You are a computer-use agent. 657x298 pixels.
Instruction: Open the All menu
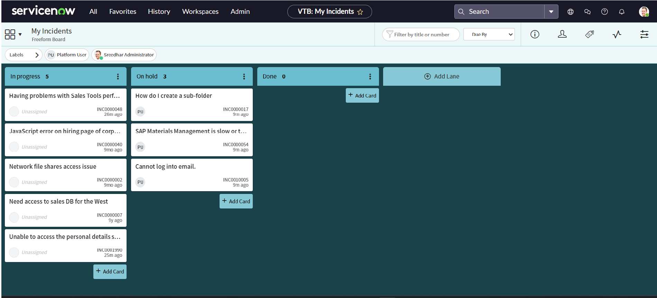tap(93, 11)
